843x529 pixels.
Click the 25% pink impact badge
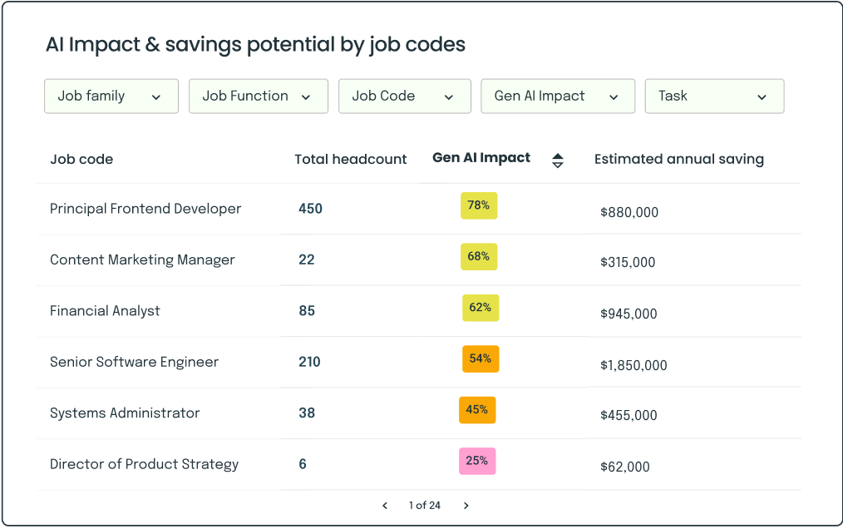coord(477,461)
